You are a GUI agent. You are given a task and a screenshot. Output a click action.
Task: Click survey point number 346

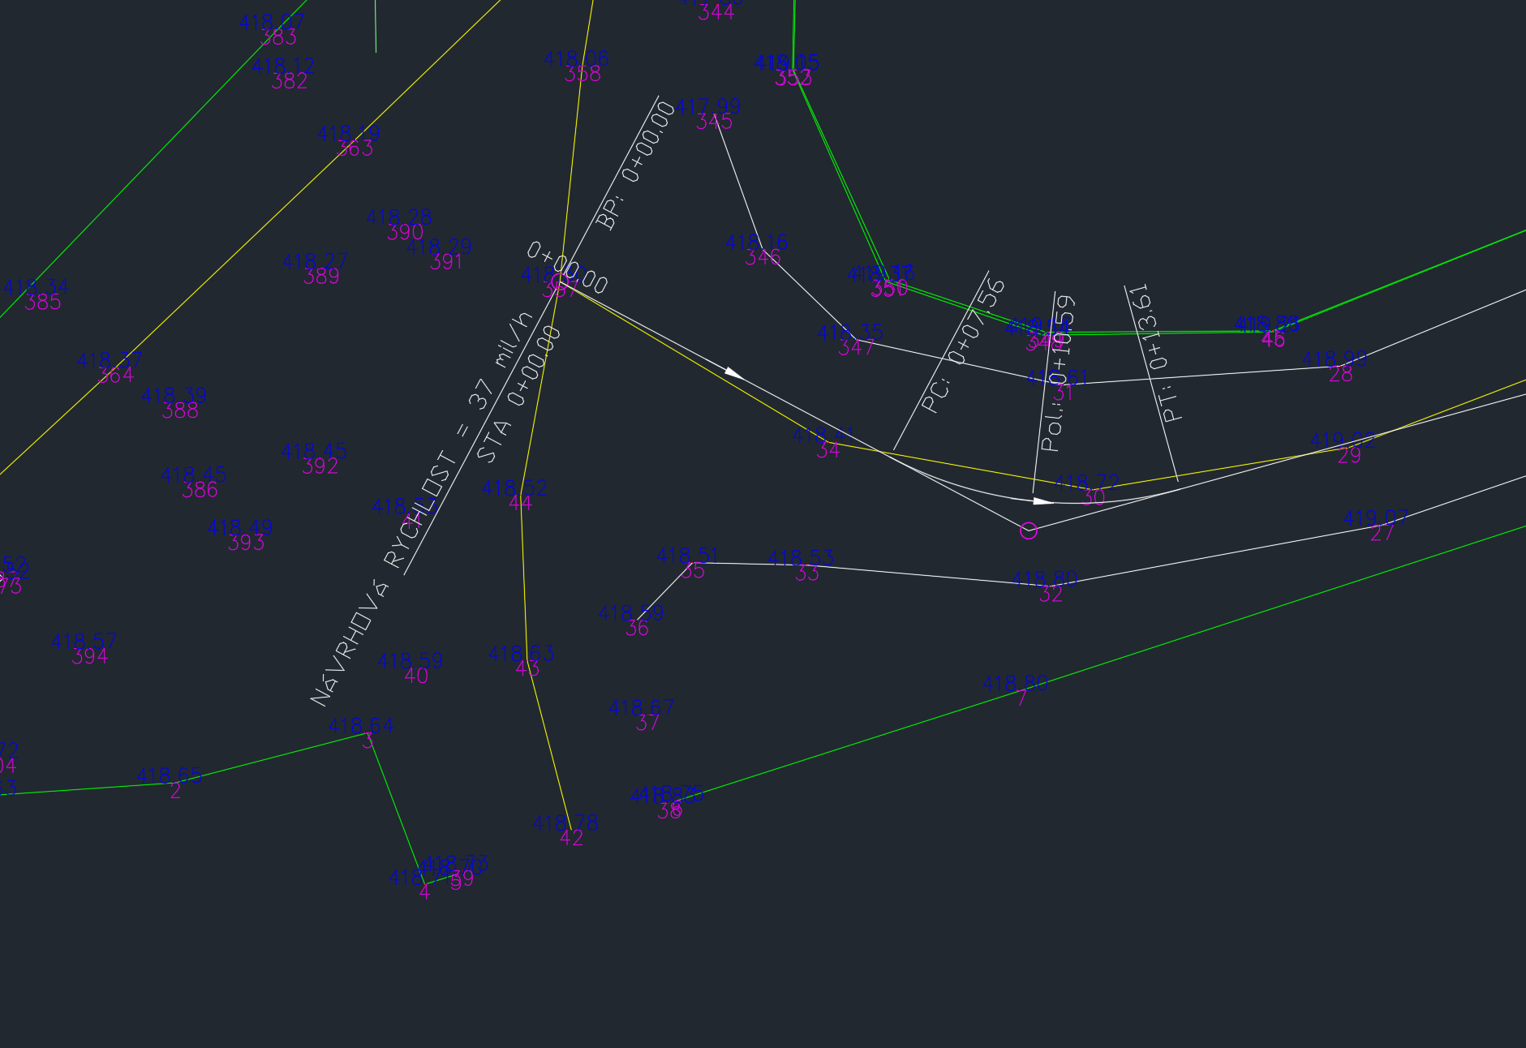[x=763, y=258]
